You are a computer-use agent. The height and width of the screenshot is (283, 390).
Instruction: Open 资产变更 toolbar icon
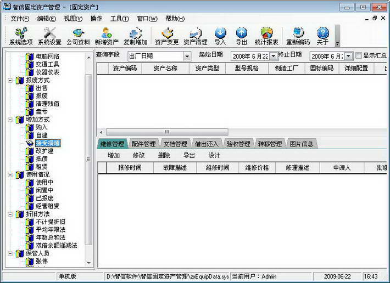tap(167, 36)
